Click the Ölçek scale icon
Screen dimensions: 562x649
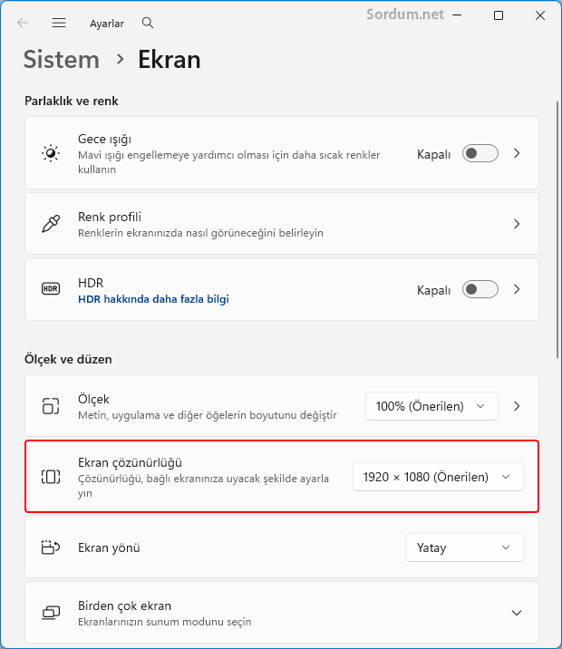point(51,406)
